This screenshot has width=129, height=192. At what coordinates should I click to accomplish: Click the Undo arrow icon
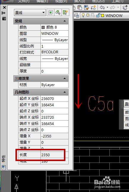[x=102, y=8]
